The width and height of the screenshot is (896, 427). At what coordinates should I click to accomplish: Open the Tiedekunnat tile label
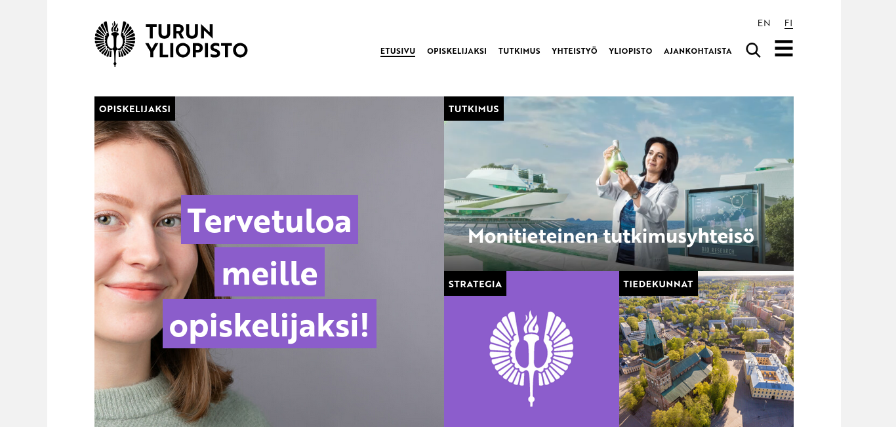(658, 283)
